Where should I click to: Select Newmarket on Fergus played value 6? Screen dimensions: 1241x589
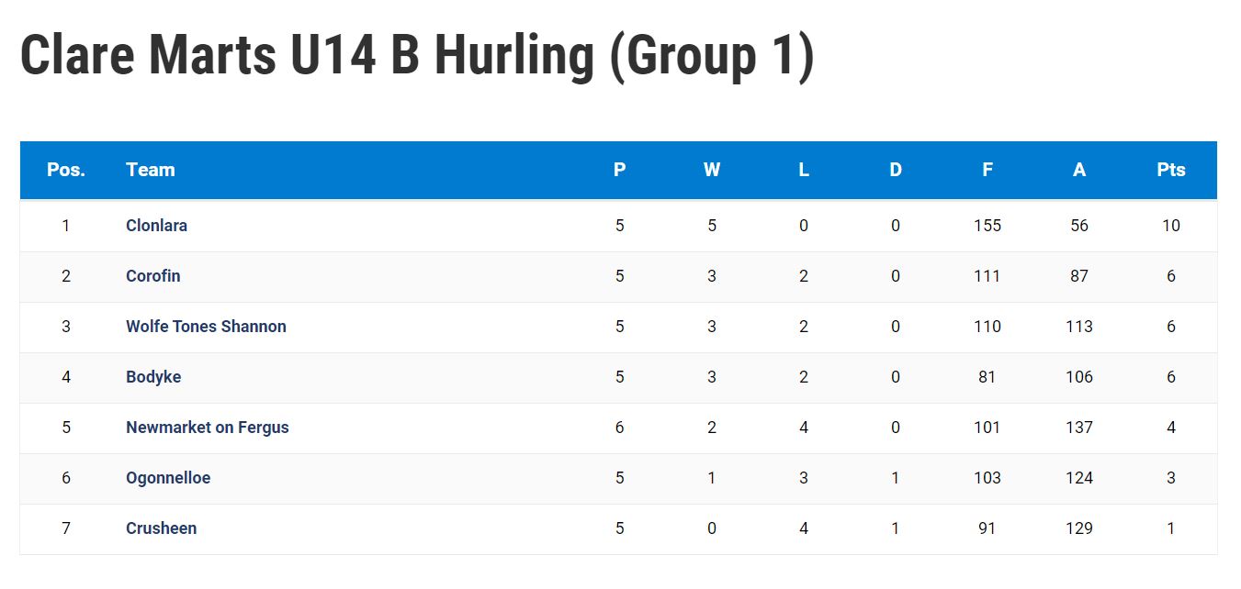click(620, 428)
